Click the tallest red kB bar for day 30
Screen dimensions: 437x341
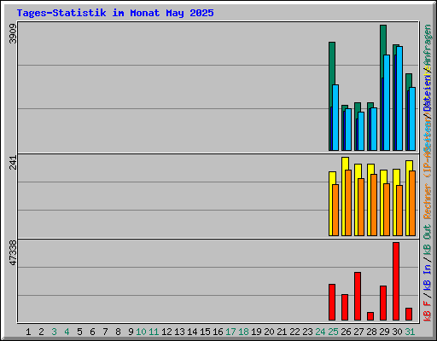click(396, 281)
